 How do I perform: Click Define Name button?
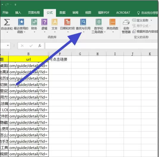pyautogui.click(x=140, y=20)
